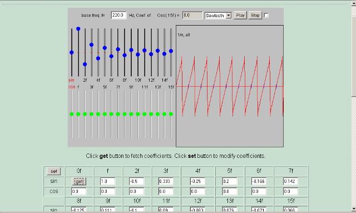
Task: Click the blue sin slider knob for 2f
Action: tap(85, 65)
